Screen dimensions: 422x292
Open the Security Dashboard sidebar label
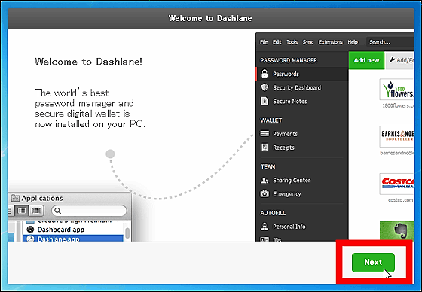click(x=297, y=87)
